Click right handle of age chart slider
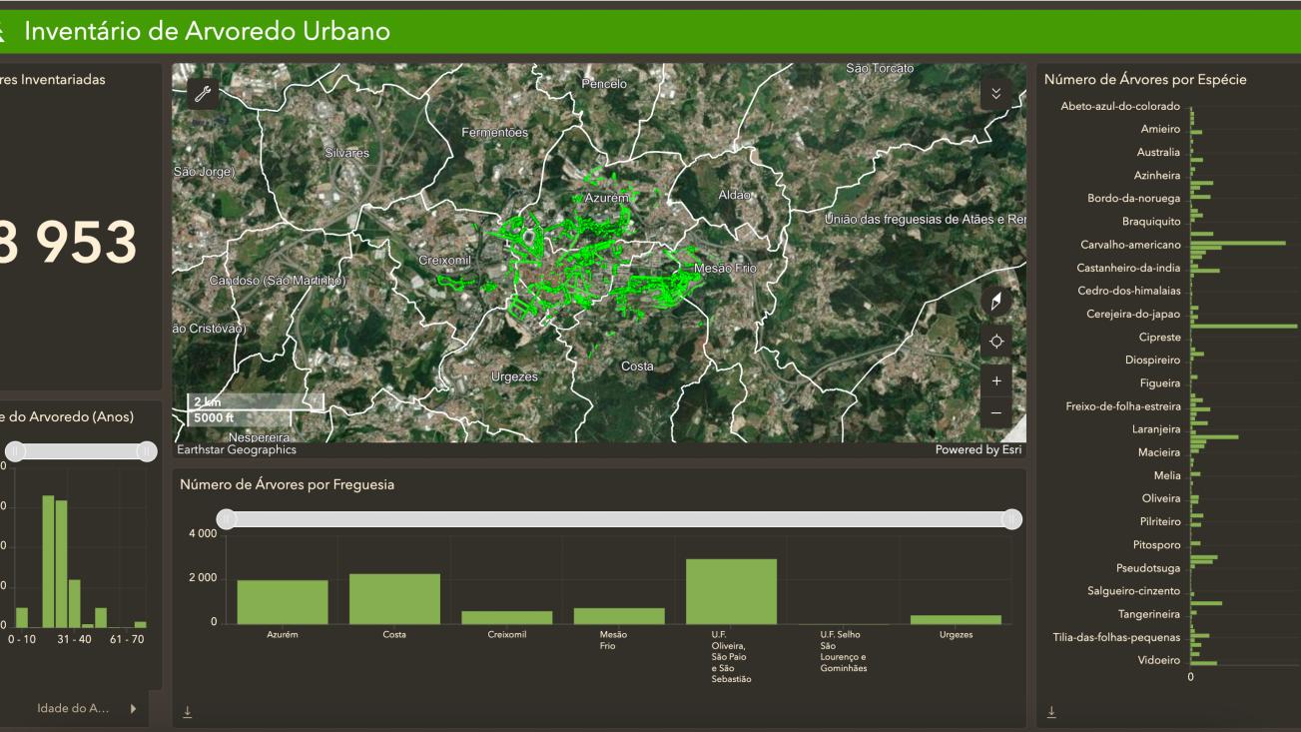The height and width of the screenshot is (732, 1301). (x=147, y=451)
